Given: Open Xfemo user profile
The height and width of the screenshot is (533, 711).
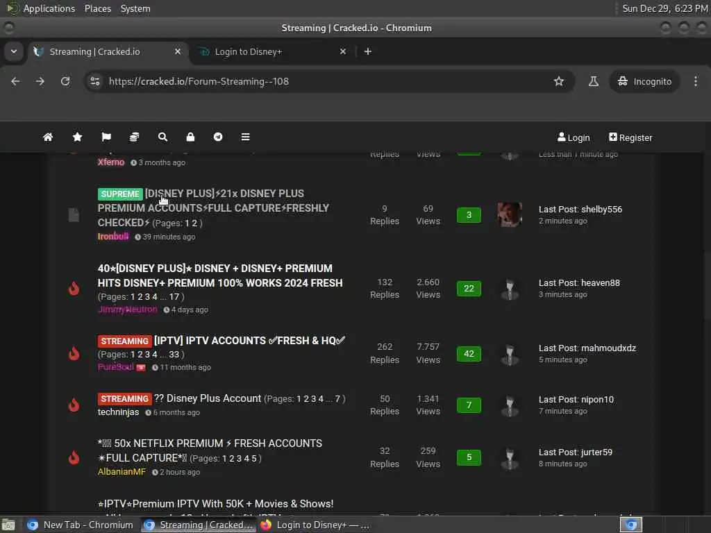Looking at the screenshot, I should click(x=110, y=162).
